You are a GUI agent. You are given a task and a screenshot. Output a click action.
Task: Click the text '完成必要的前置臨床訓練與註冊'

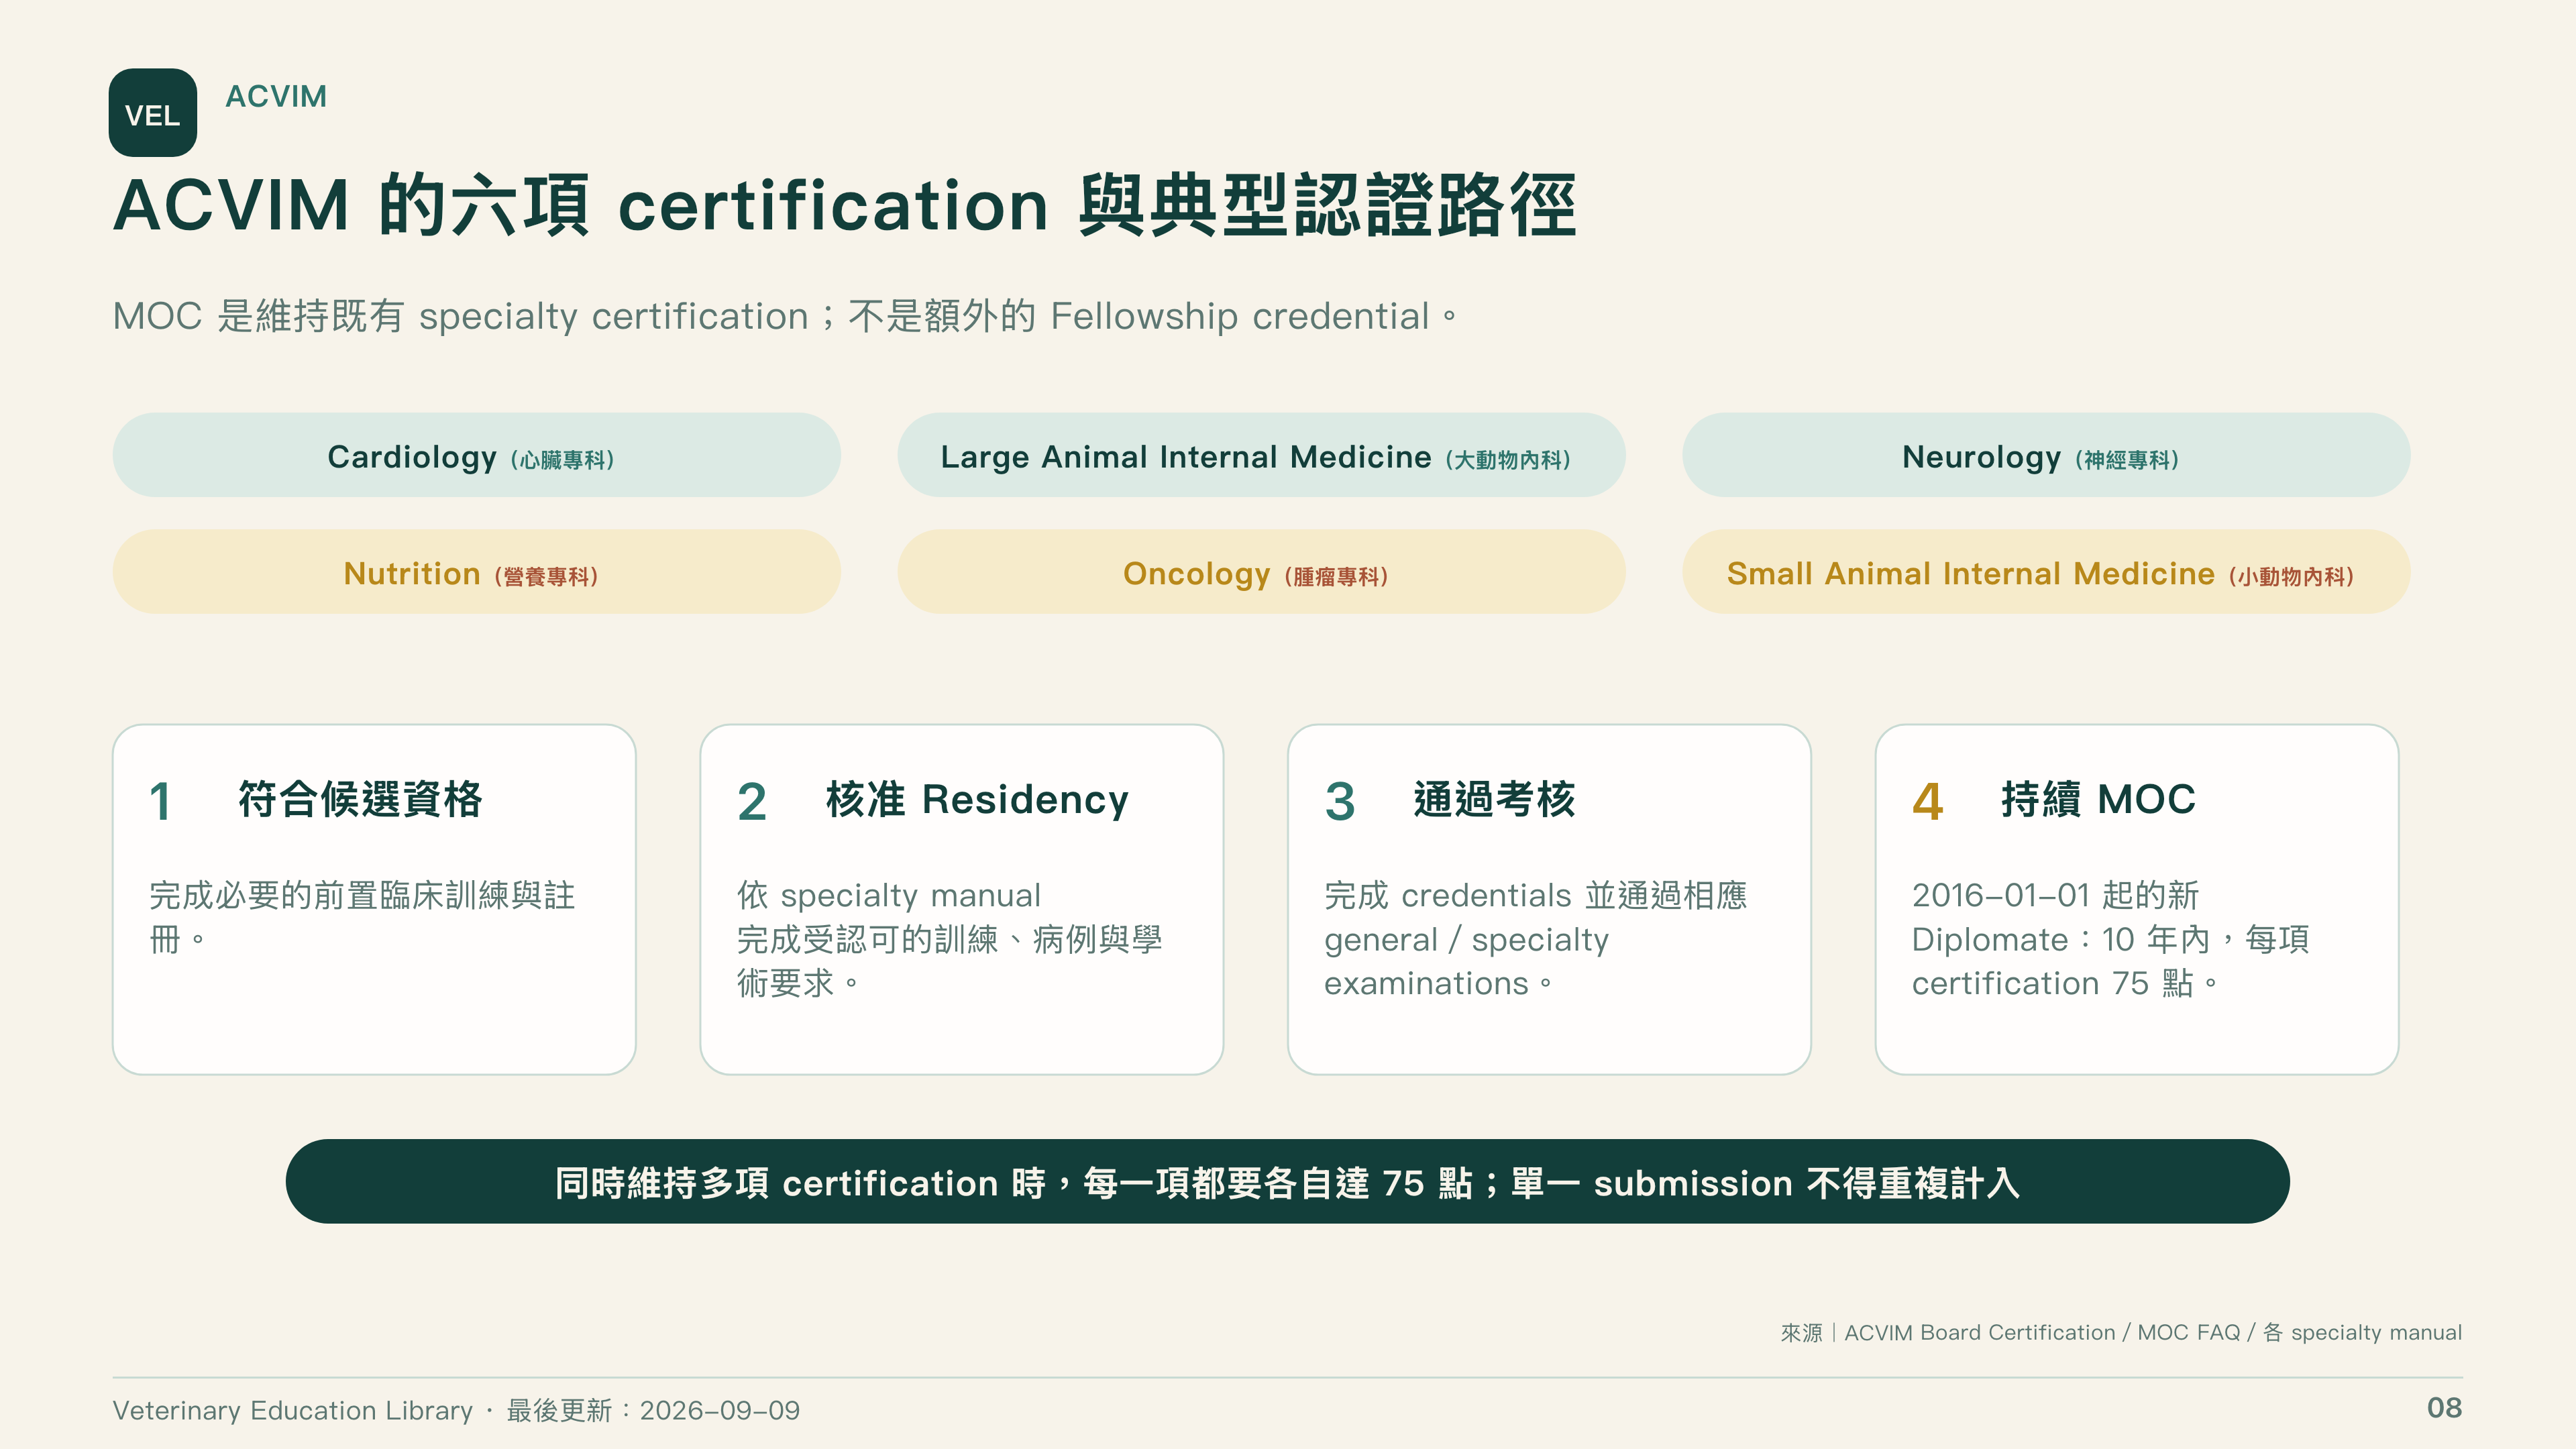pos(362,916)
